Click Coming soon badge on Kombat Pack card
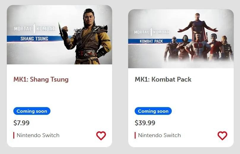Viewport: 240px width, 154px height. click(x=153, y=111)
